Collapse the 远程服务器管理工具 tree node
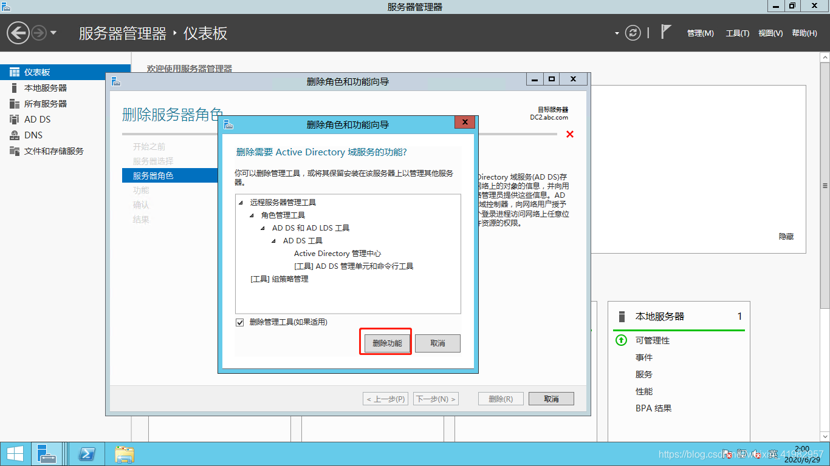830x466 pixels. [x=241, y=203]
